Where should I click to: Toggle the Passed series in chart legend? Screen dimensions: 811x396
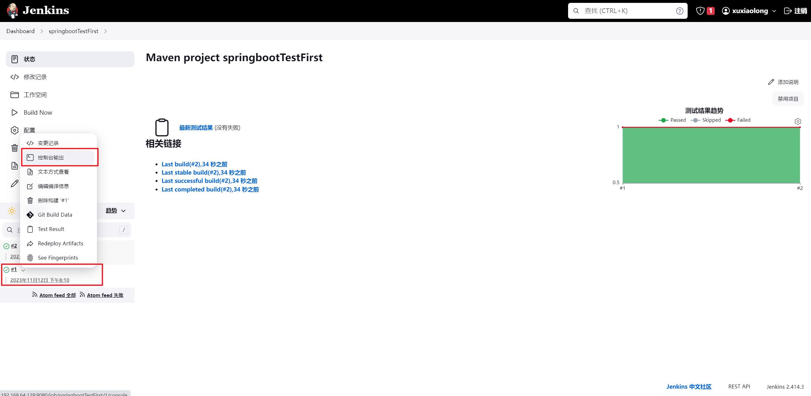pos(672,120)
